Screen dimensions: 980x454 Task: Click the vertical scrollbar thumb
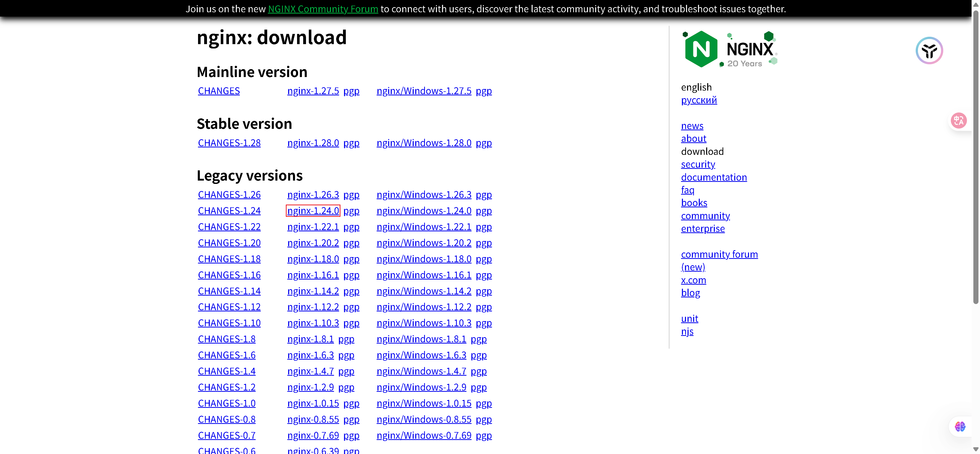pos(975,157)
